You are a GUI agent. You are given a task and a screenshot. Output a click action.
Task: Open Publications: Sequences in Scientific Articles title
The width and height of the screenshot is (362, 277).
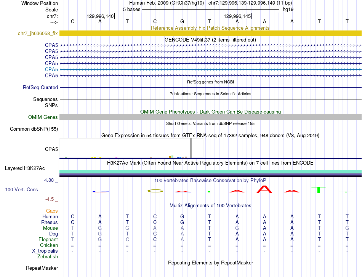[210, 94]
